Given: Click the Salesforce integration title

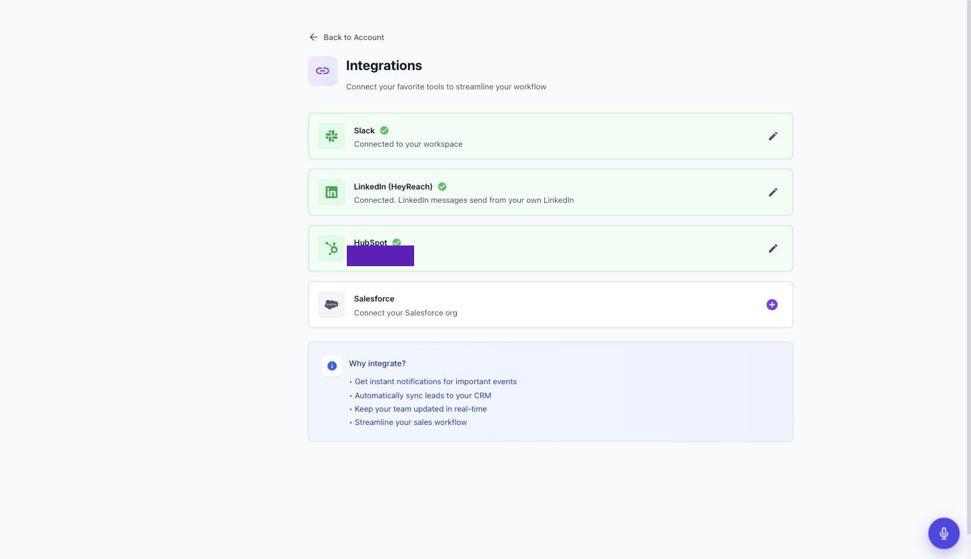Looking at the screenshot, I should tap(374, 299).
